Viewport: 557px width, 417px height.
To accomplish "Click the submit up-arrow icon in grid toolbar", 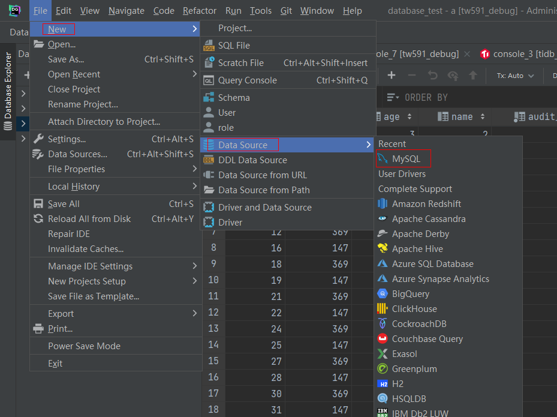I will coord(473,76).
